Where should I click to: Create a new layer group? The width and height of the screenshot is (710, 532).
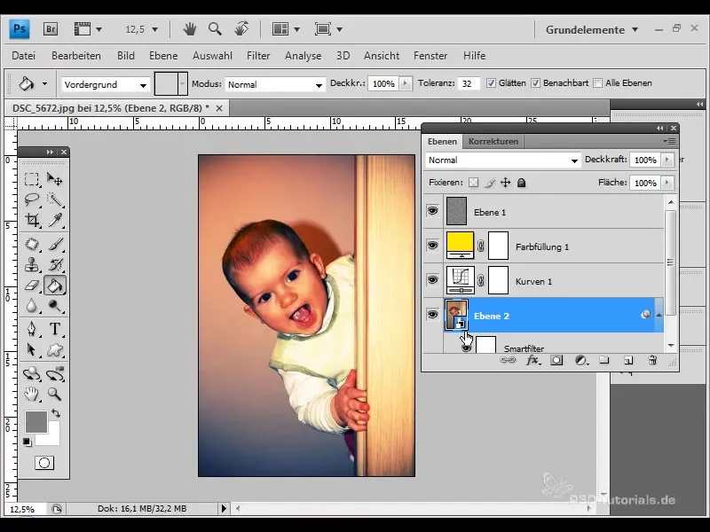click(x=604, y=360)
